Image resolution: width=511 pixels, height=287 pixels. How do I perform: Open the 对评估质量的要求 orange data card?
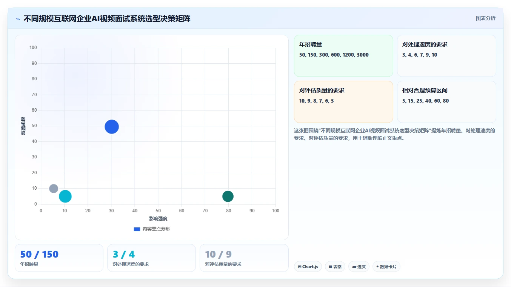(343, 102)
